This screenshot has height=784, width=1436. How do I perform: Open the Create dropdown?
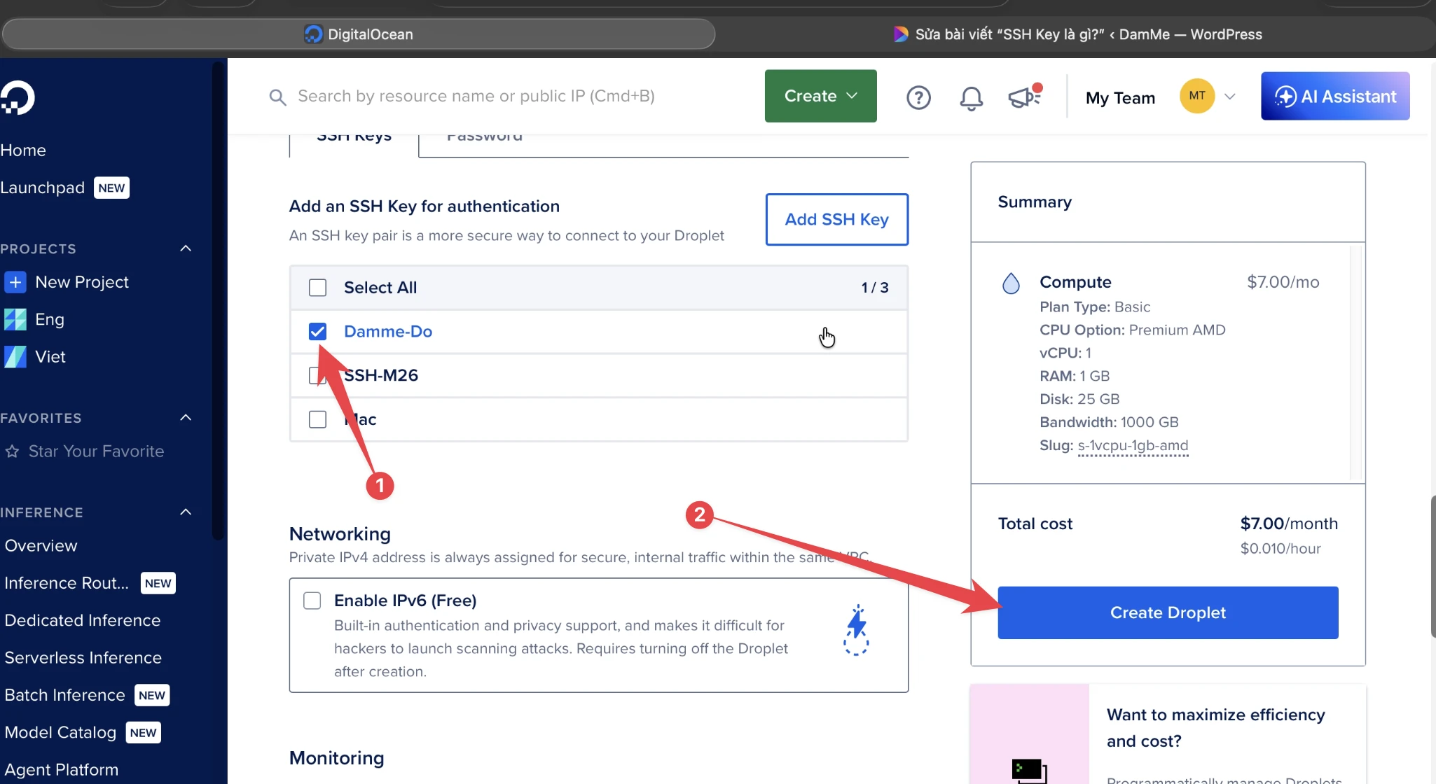pyautogui.click(x=820, y=96)
